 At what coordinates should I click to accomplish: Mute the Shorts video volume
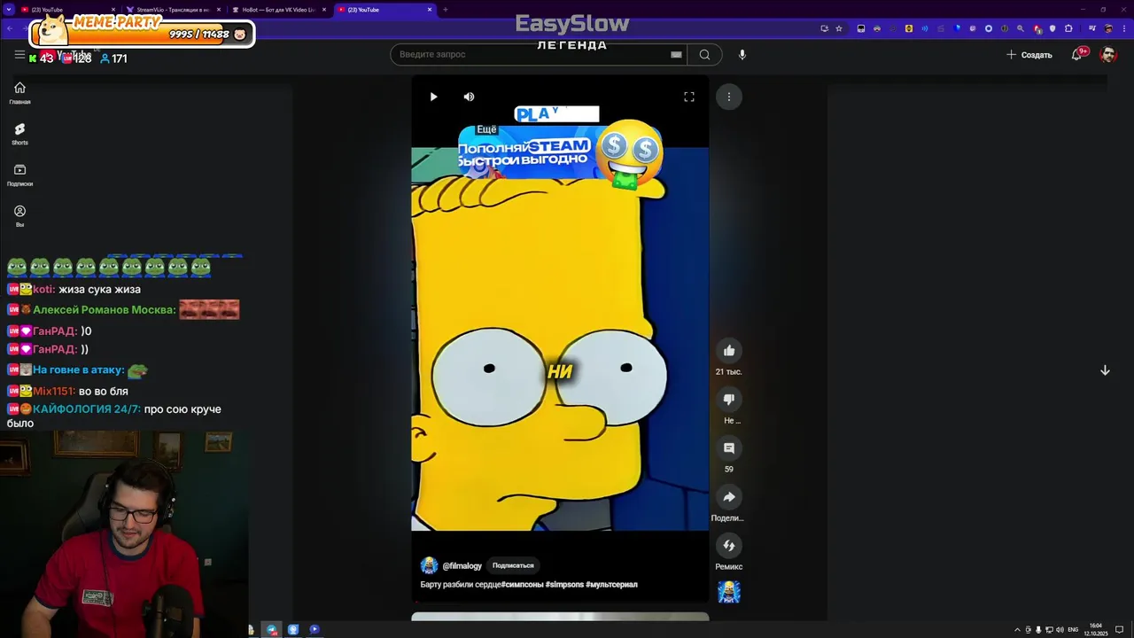(469, 97)
